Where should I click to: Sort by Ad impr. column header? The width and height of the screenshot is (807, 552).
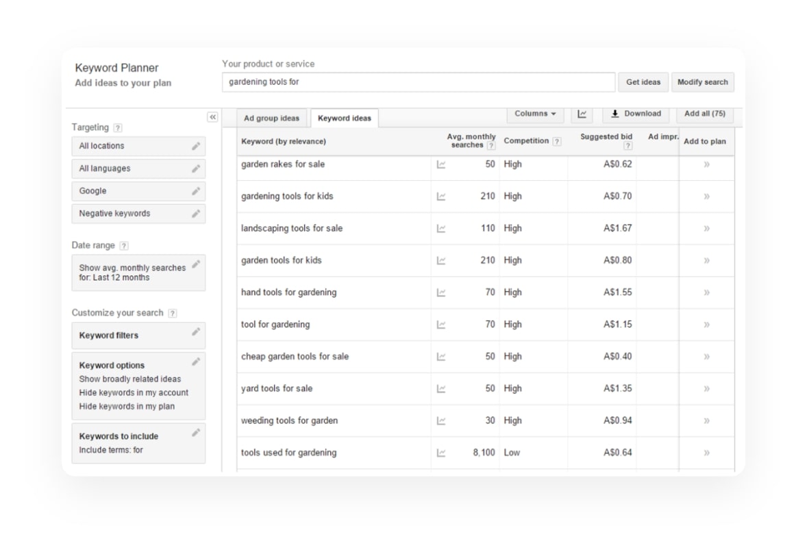tap(663, 137)
